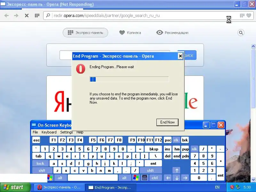Screen dimensions: 256x192
Task: Toggle scroll lock slk key
Action: (x=176, y=140)
